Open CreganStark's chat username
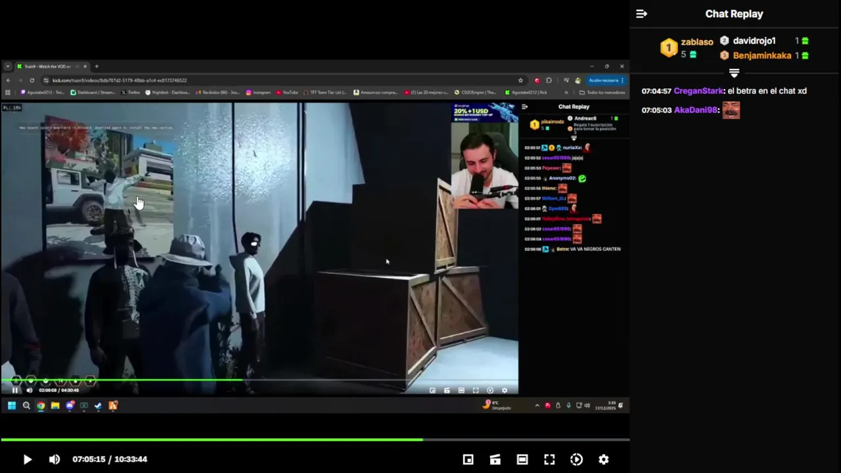 (x=698, y=91)
